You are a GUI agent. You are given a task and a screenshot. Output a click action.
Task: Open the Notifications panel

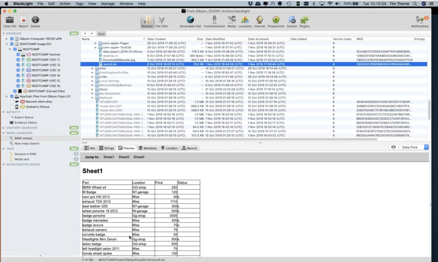pyautogui.click(x=420, y=22)
